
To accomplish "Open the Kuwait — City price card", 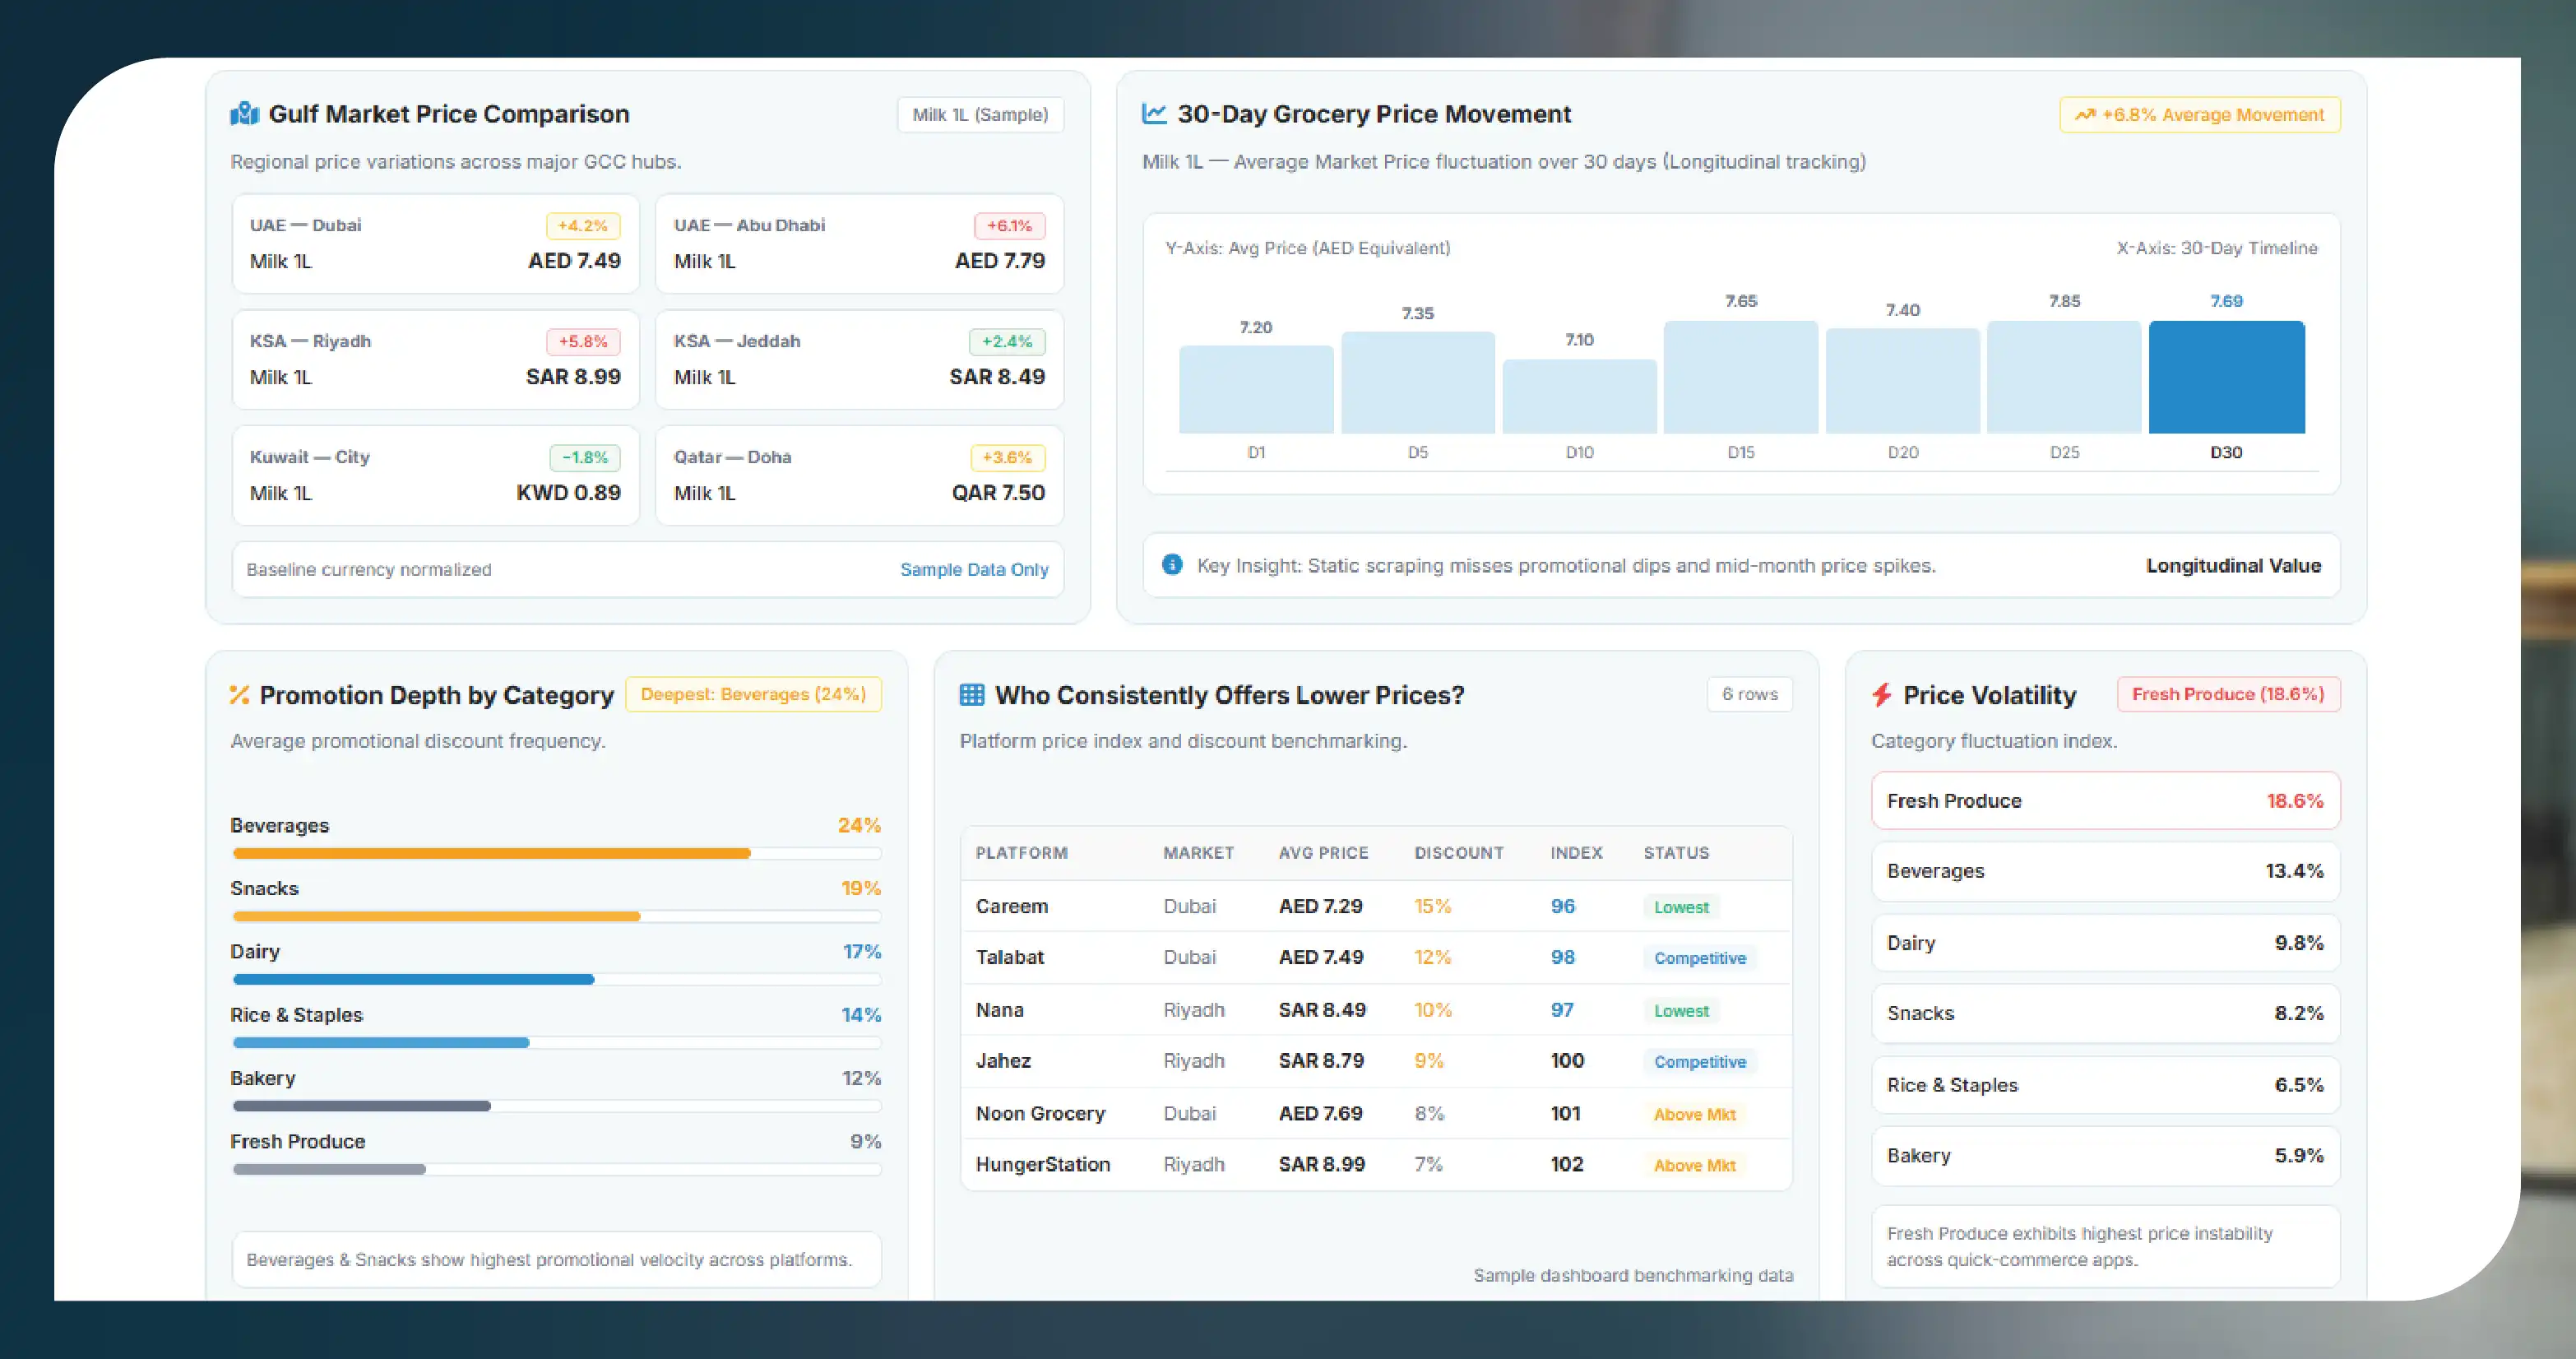I will pyautogui.click(x=435, y=476).
